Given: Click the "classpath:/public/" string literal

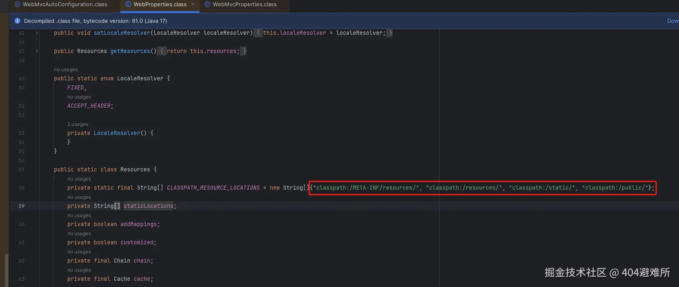Looking at the screenshot, I should click(615, 188).
